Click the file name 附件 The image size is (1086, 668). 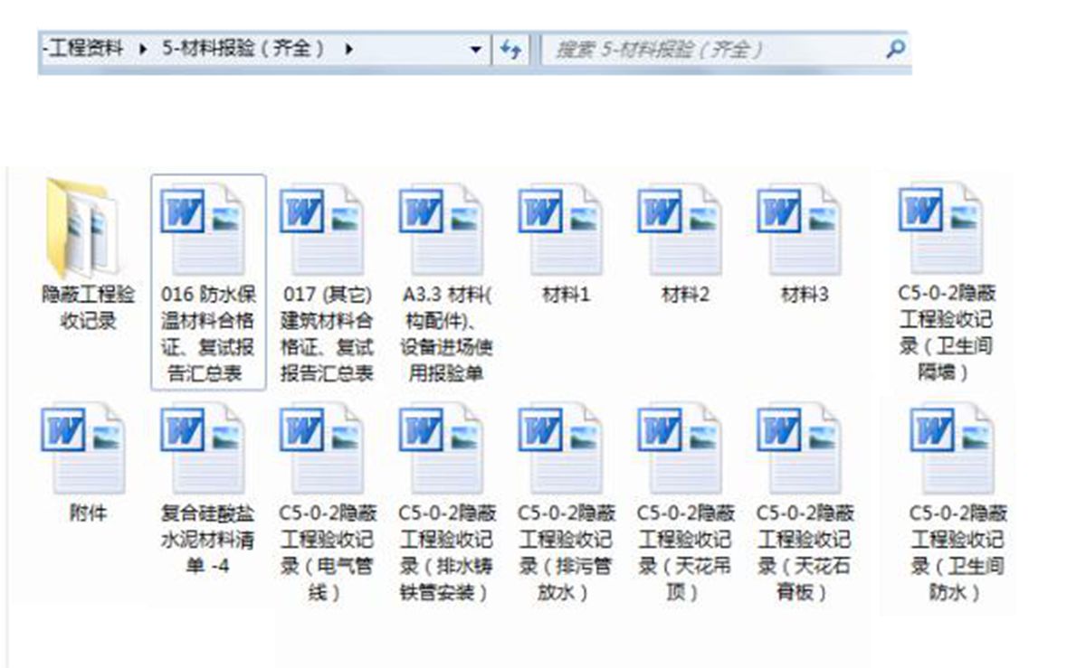89,513
